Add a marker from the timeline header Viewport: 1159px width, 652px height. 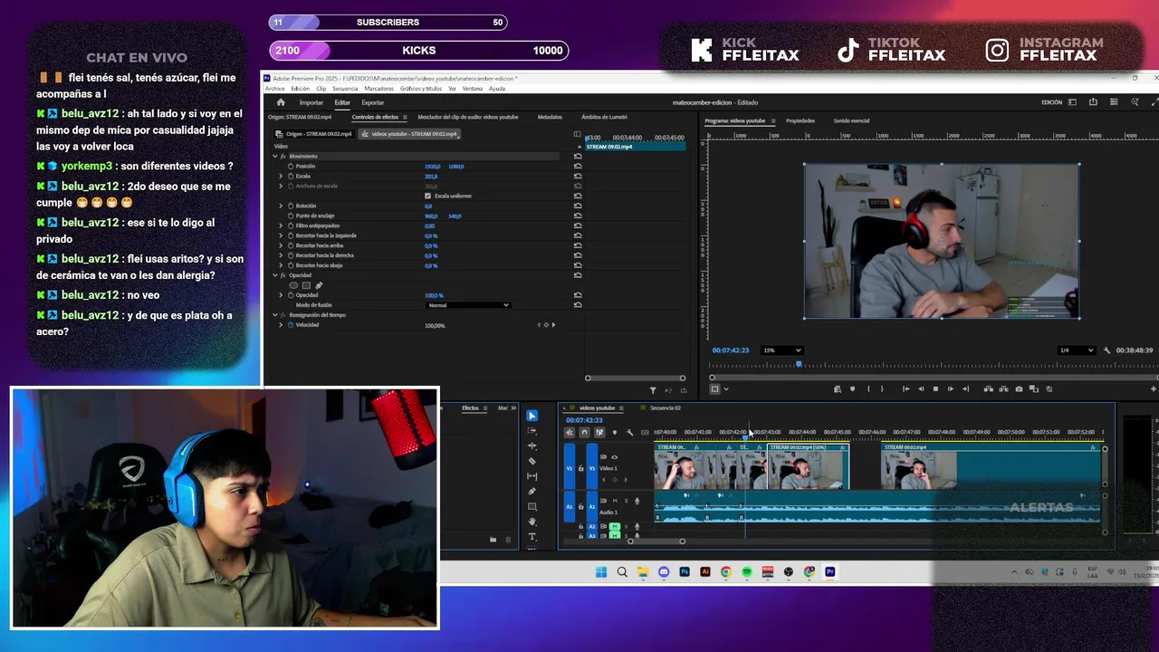615,432
